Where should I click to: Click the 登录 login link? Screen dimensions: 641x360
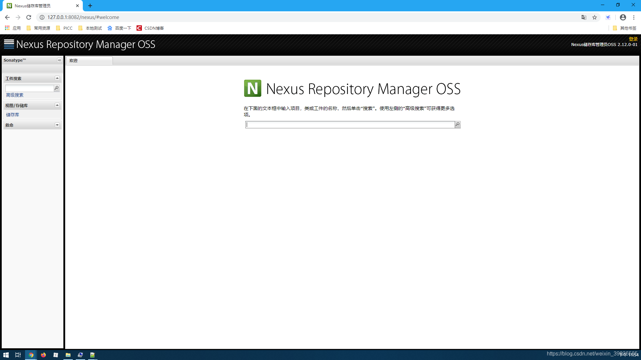coord(633,39)
